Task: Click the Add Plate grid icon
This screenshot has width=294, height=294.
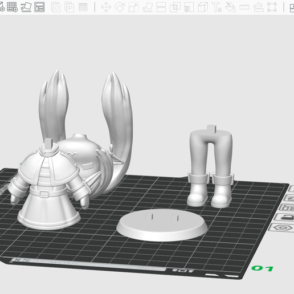Action: pos(13,7)
